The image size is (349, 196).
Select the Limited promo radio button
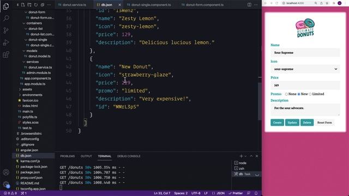pyautogui.click(x=310, y=94)
